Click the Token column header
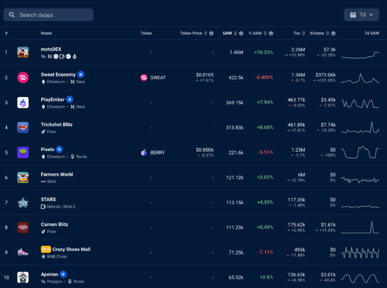This screenshot has height=288, width=387. click(146, 33)
